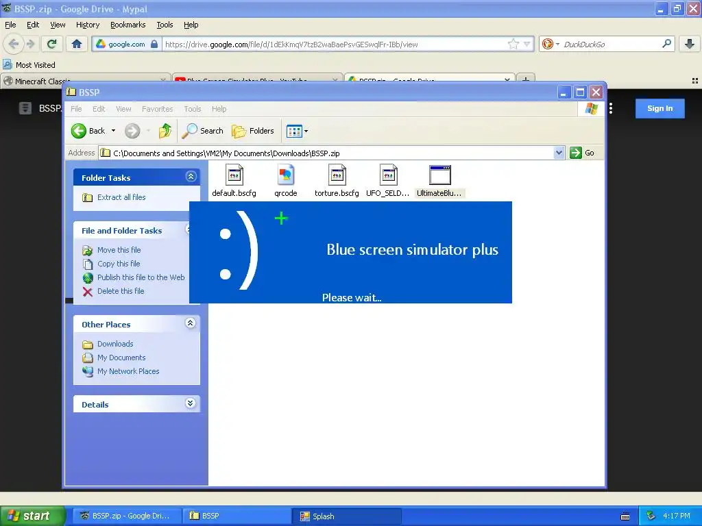Open My Network Places link

point(128,371)
